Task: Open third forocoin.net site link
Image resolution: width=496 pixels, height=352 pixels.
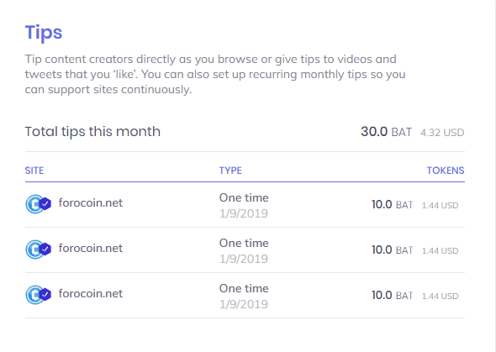Action: [91, 293]
